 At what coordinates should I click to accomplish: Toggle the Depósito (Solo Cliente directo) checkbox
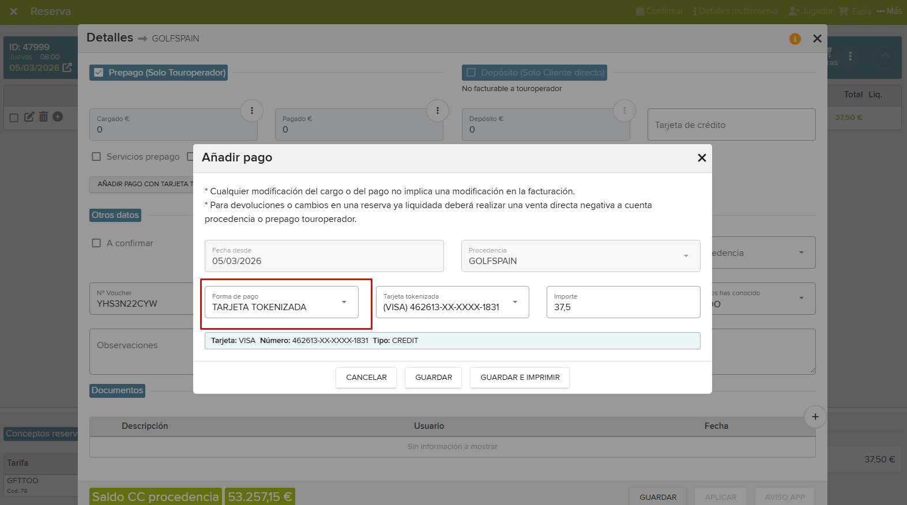point(471,73)
